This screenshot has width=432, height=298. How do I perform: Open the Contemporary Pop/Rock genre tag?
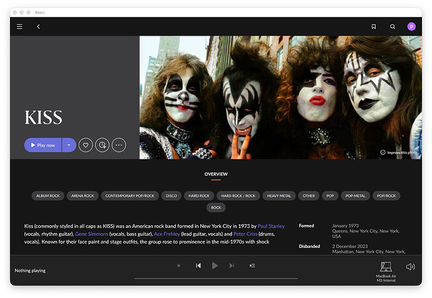[130, 196]
